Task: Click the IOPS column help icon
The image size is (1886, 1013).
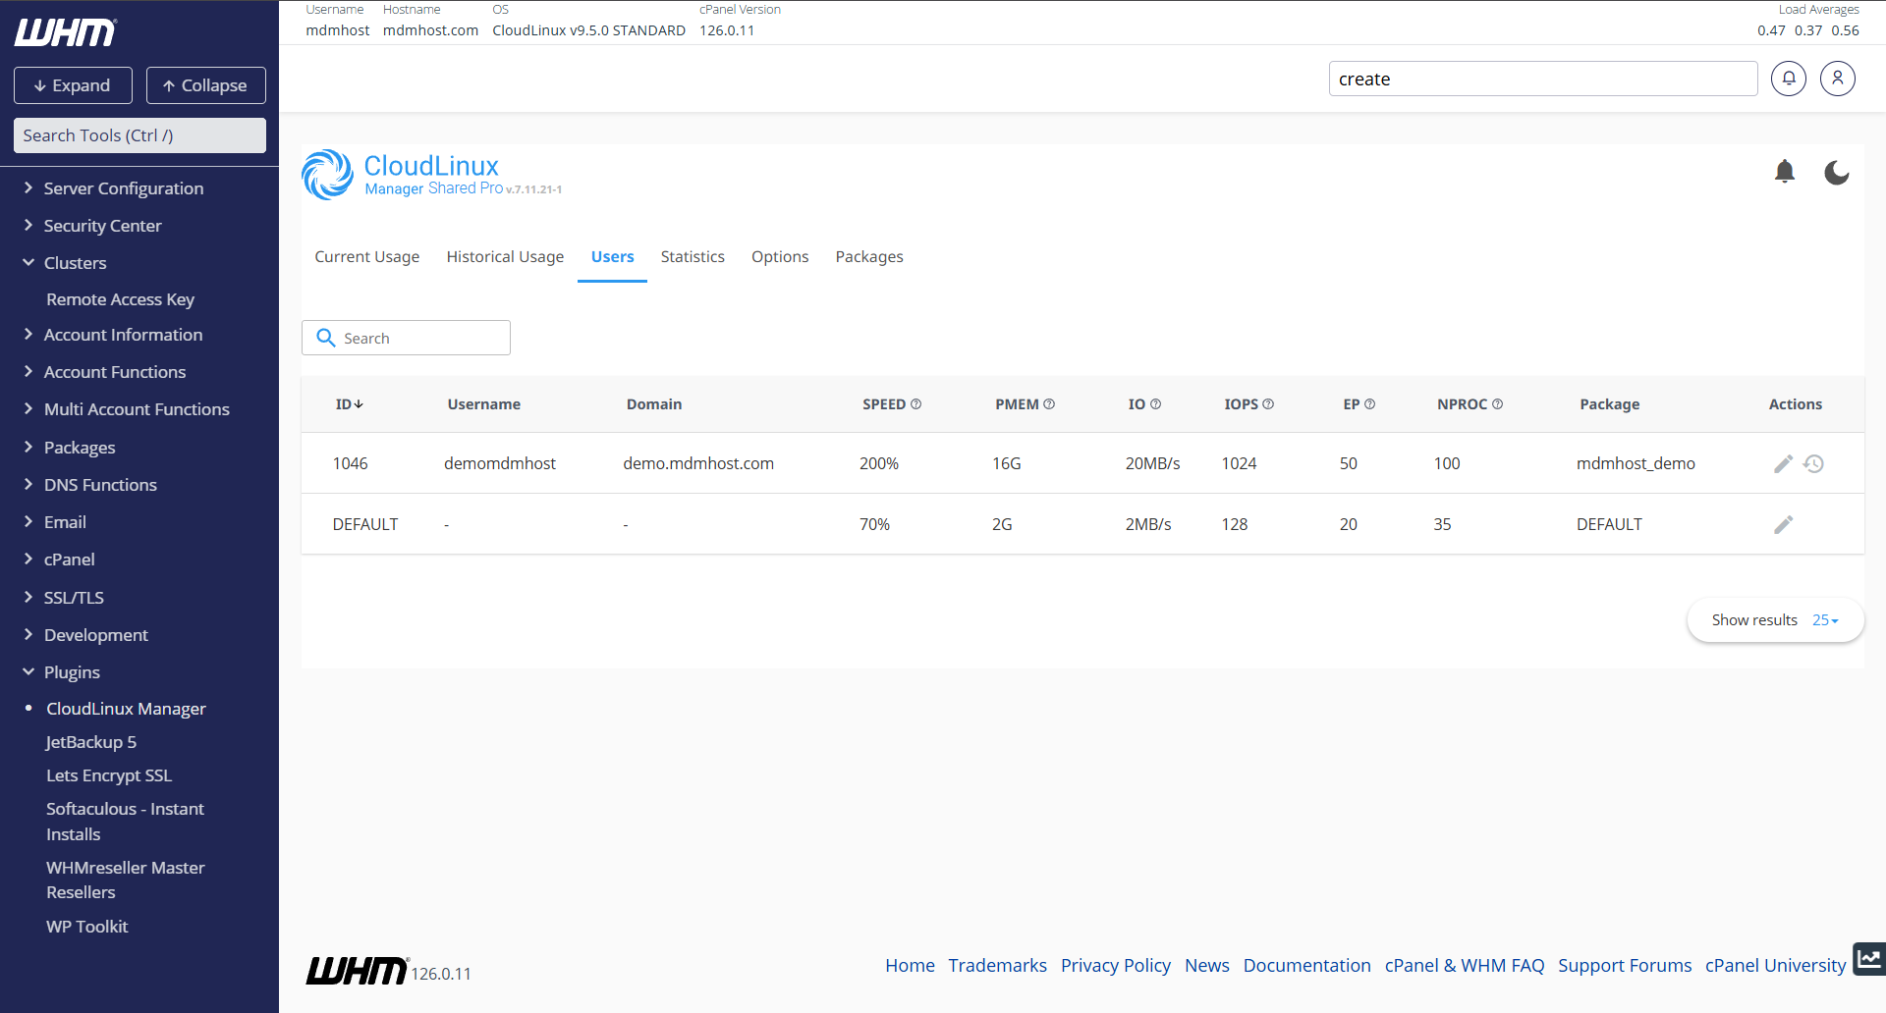Action: [1268, 404]
